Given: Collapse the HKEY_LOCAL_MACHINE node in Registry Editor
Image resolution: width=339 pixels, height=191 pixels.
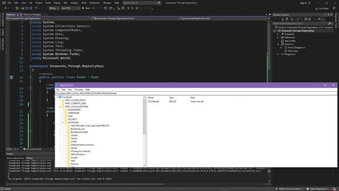Looking at the screenshot, I should click(60, 107).
